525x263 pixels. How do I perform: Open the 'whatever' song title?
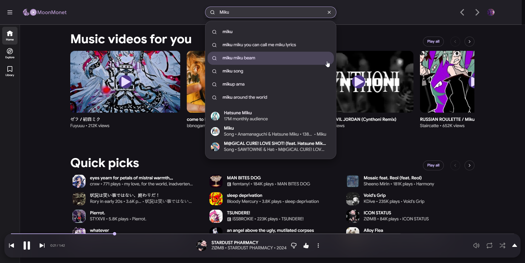click(x=100, y=230)
